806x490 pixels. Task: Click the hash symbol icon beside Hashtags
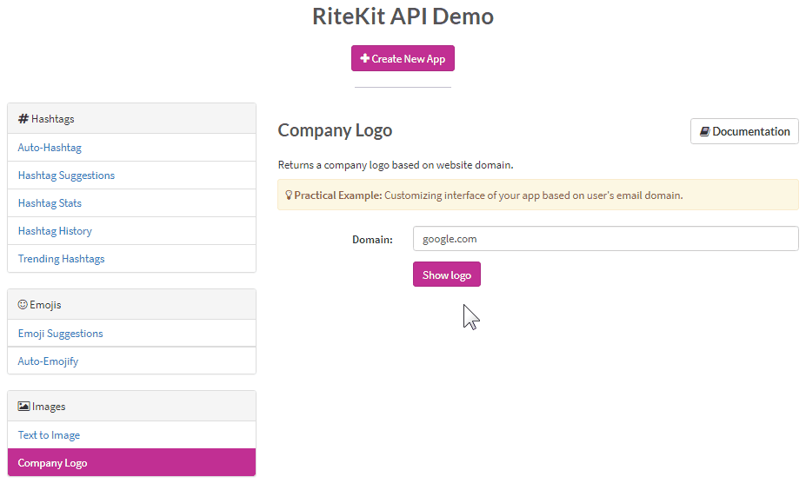23,119
